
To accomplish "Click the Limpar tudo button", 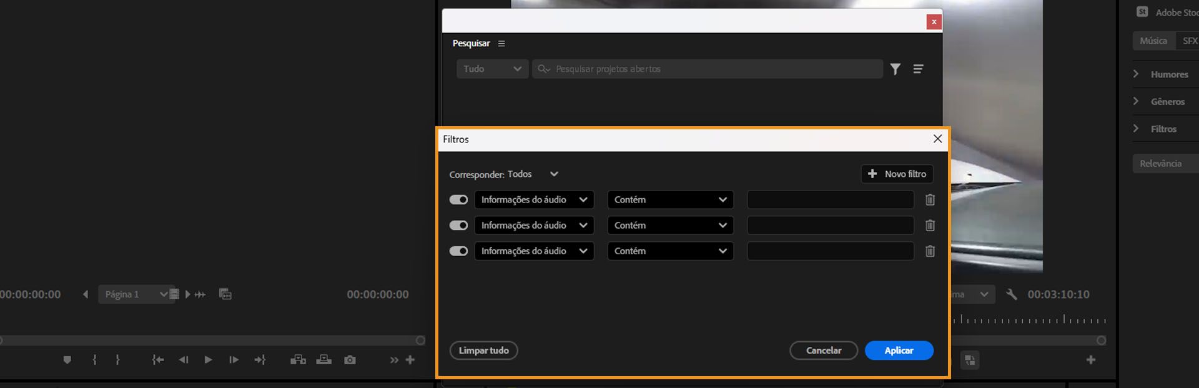I will [x=484, y=351].
